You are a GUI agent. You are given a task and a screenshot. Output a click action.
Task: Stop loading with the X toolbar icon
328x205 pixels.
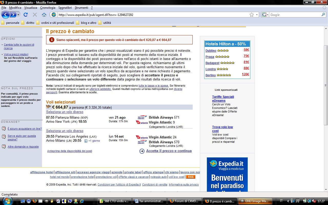coord(35,15)
